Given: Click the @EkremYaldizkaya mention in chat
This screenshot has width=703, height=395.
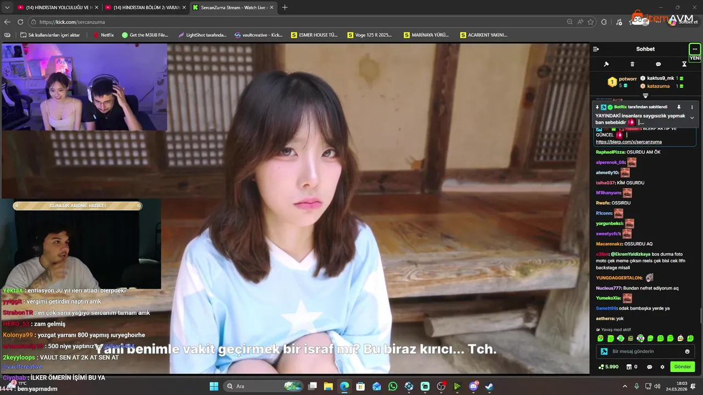Looking at the screenshot, I should point(631,254).
